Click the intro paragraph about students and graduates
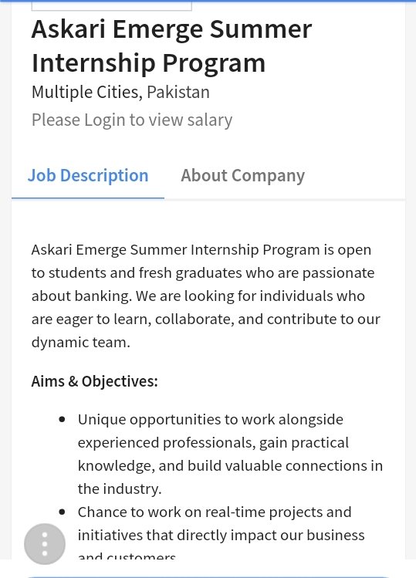Viewport: 416px width, 578px height. pyautogui.click(x=206, y=296)
